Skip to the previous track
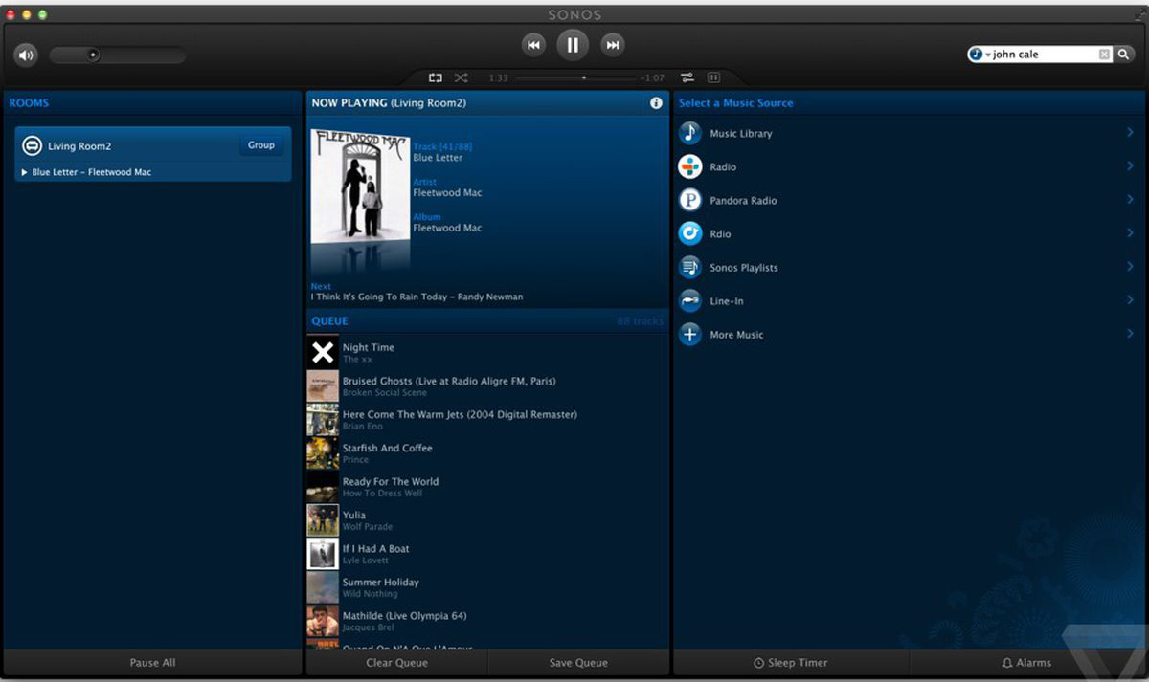The height and width of the screenshot is (682, 1149). coord(533,44)
